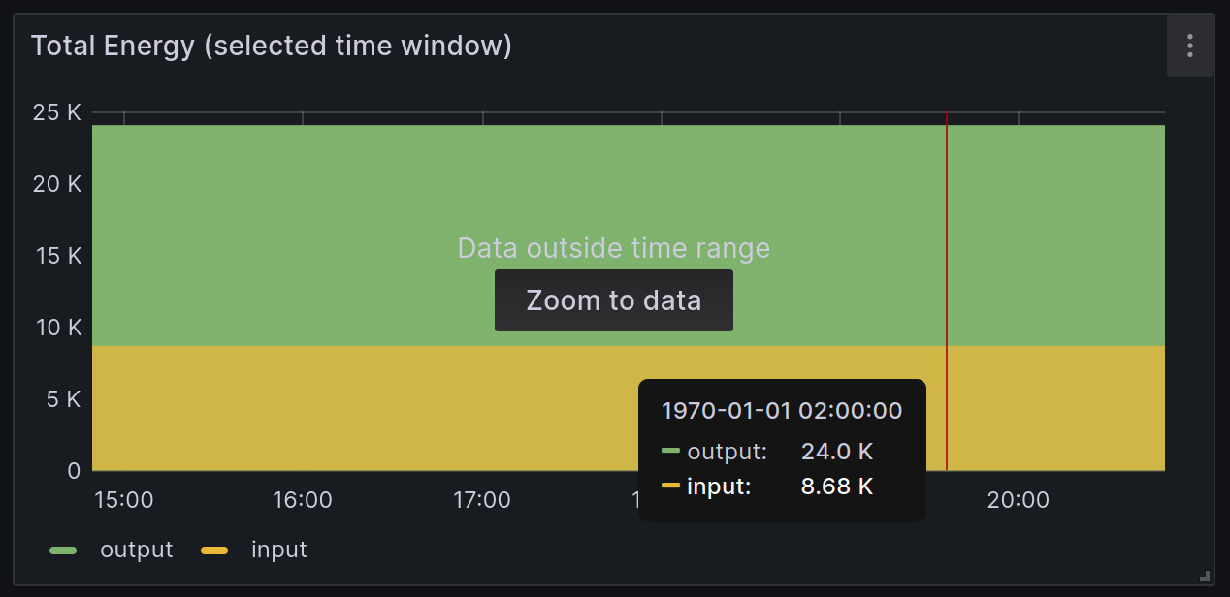The height and width of the screenshot is (597, 1230).
Task: Click the 25 K y-axis label
Action: [x=57, y=112]
